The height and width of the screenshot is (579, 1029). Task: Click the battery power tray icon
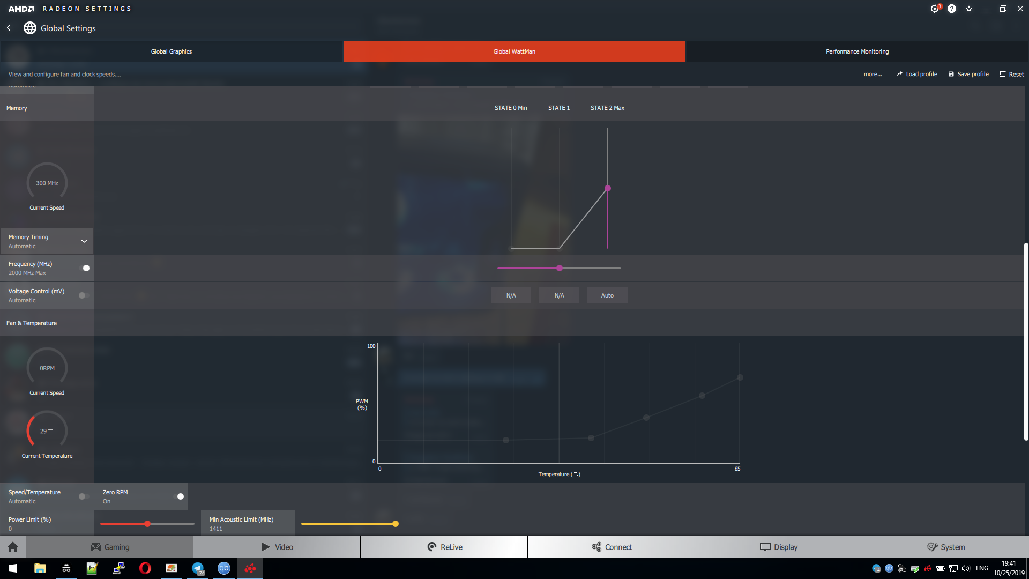941,568
